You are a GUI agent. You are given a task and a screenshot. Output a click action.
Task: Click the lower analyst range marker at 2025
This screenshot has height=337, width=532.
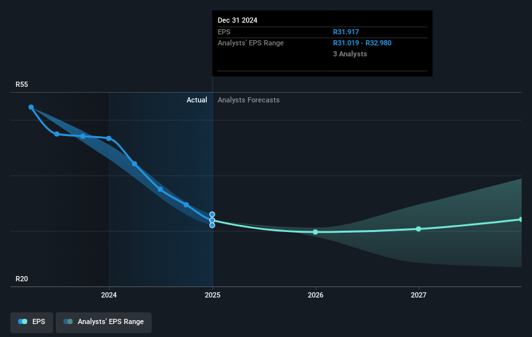(x=212, y=226)
